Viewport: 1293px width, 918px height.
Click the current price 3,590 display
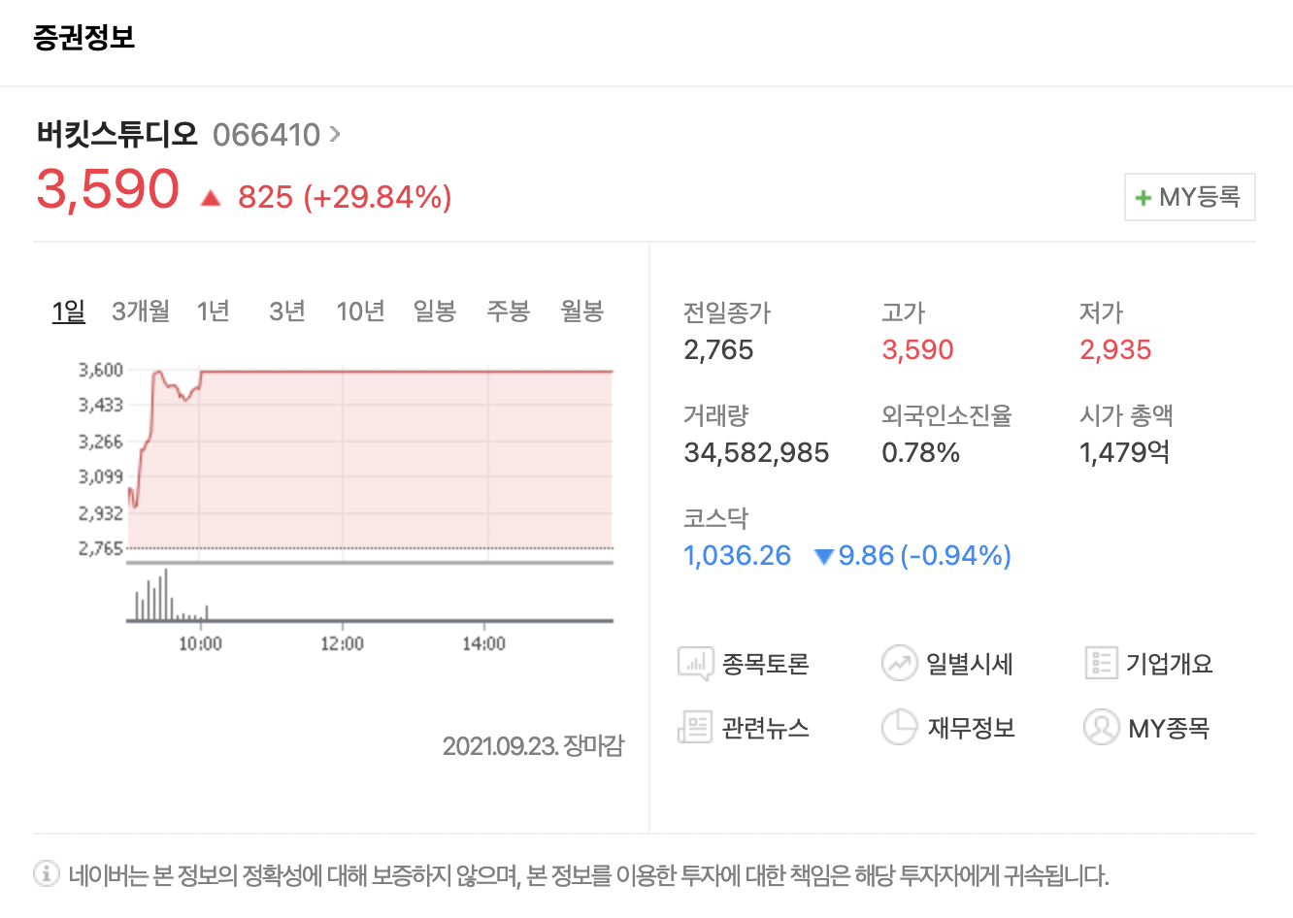coord(105,190)
